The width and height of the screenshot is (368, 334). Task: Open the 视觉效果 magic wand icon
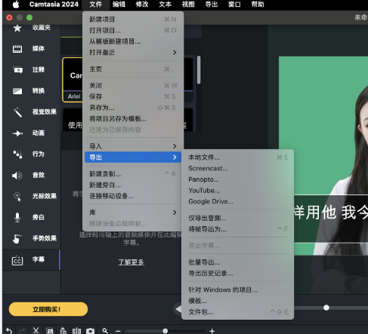(x=17, y=112)
